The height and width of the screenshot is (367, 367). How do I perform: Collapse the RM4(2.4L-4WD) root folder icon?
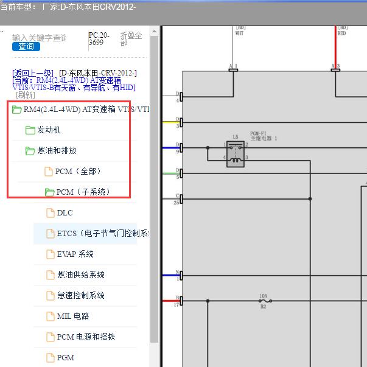[x=16, y=110]
